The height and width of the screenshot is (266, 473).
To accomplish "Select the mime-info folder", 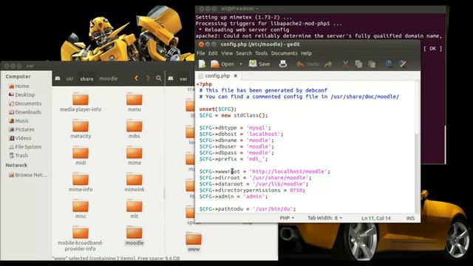I will [x=81, y=182].
